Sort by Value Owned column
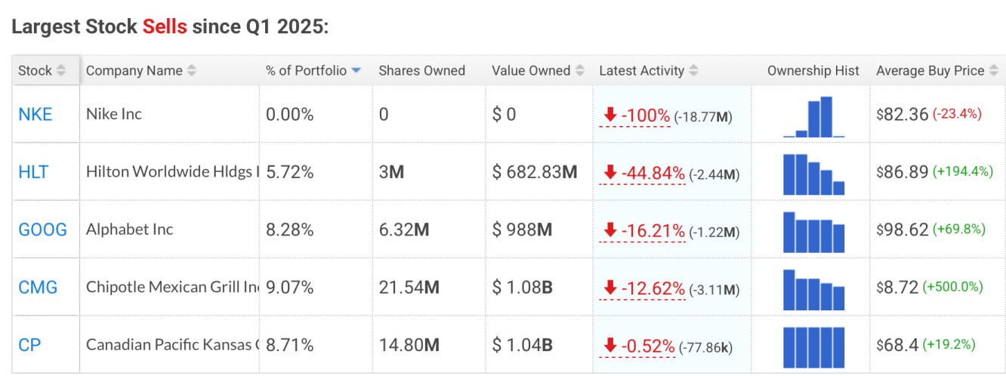The width and height of the screenshot is (1006, 376). click(538, 70)
